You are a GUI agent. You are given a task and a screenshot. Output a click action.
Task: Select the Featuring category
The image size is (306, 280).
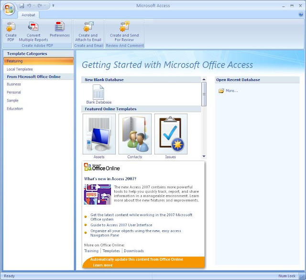click(38, 61)
